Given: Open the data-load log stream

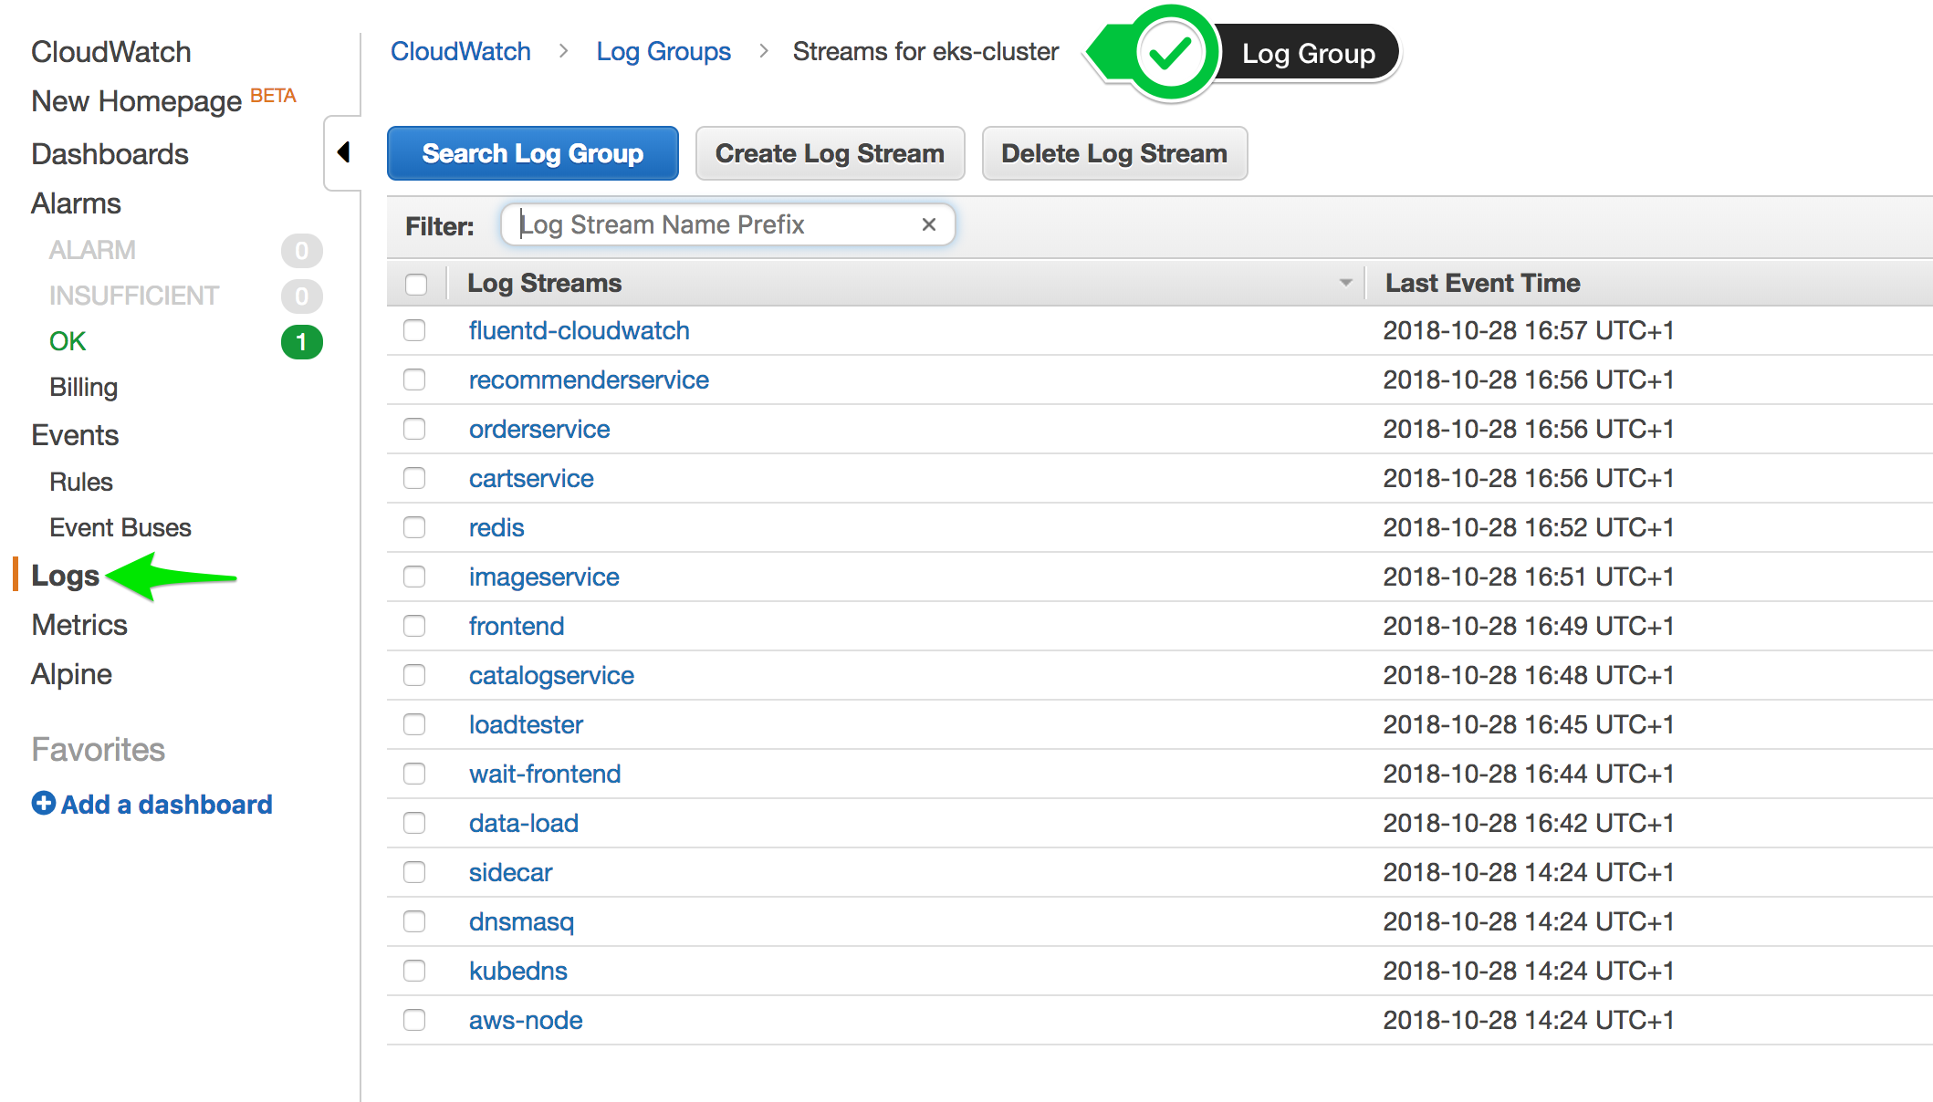Looking at the screenshot, I should point(524,823).
